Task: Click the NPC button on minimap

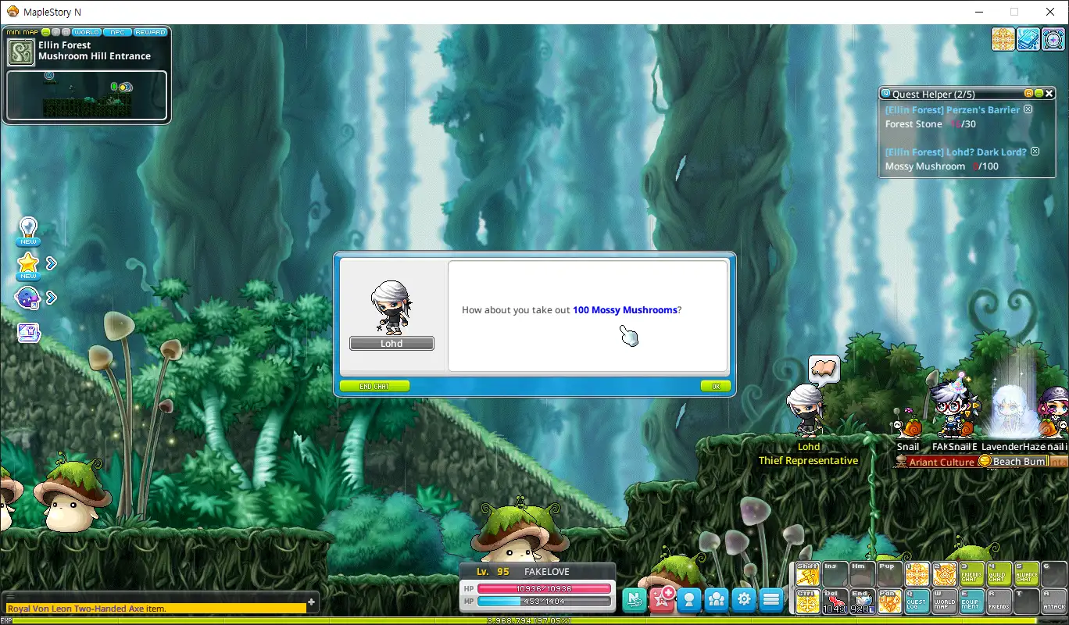Action: 117,32
